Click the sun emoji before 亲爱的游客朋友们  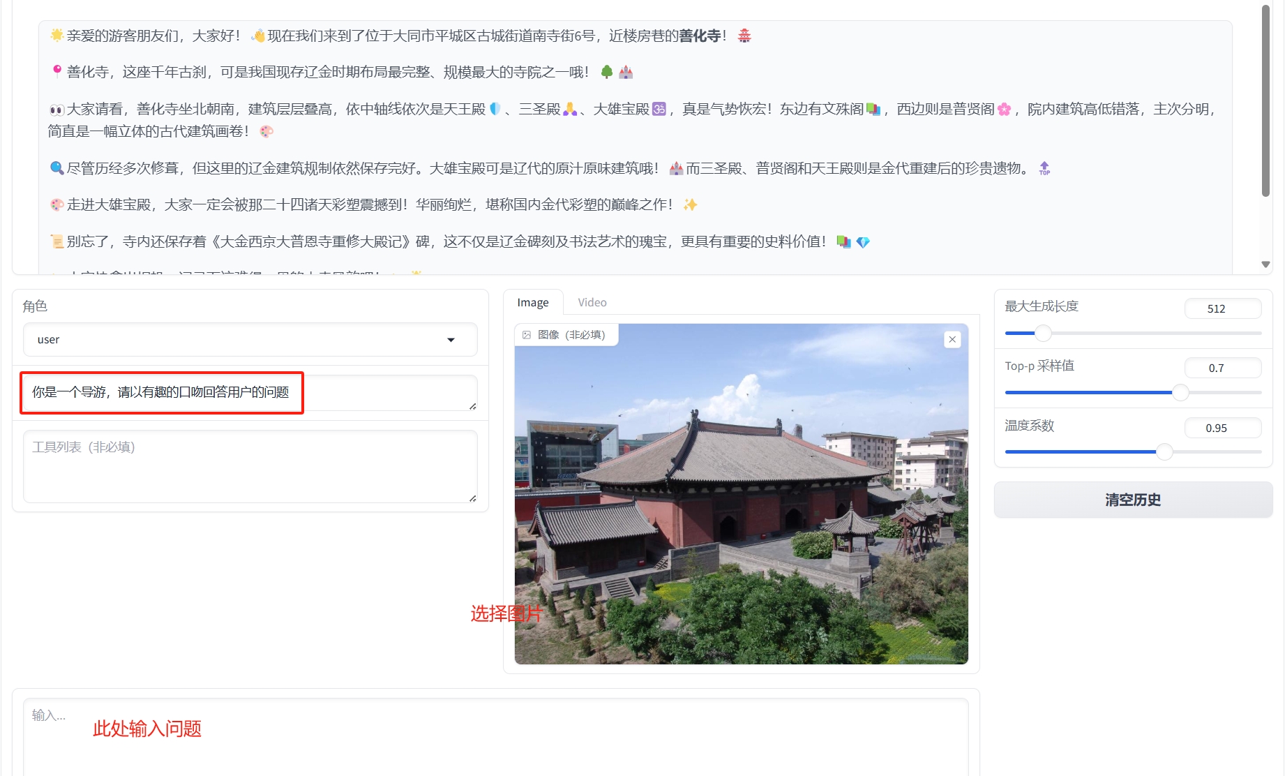(x=57, y=35)
